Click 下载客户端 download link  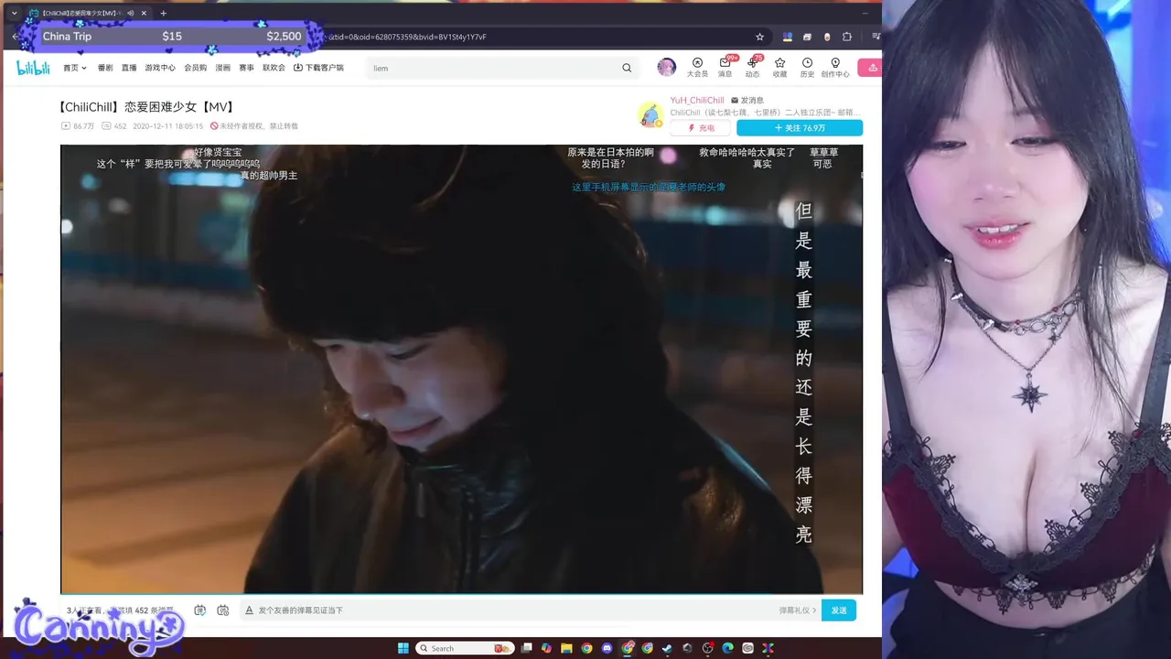318,68
